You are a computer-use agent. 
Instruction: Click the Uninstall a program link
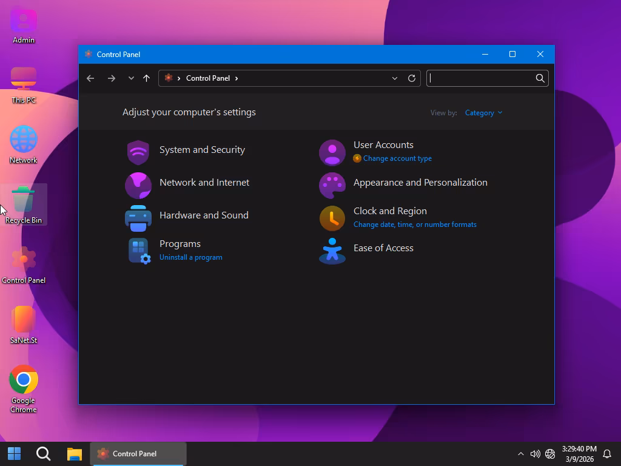point(190,257)
